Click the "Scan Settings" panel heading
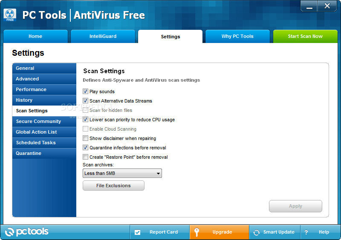 click(104, 71)
